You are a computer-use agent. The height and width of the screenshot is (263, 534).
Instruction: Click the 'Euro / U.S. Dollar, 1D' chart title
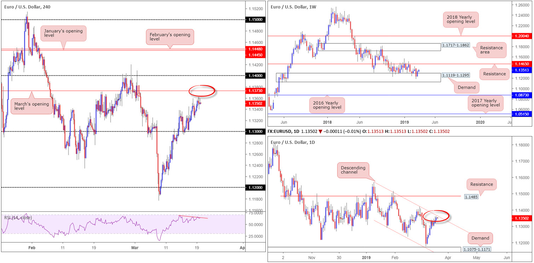coord(292,142)
